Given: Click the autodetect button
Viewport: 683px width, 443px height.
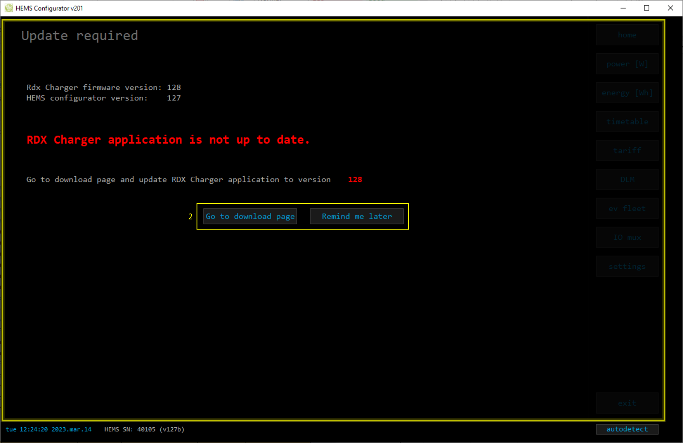Looking at the screenshot, I should (x=627, y=429).
